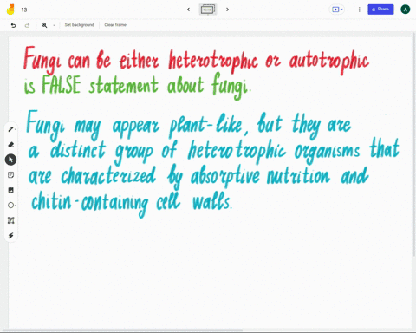Screen dimensions: 416x333
Task: Open the frame bar thumbnail
Action: (208, 10)
